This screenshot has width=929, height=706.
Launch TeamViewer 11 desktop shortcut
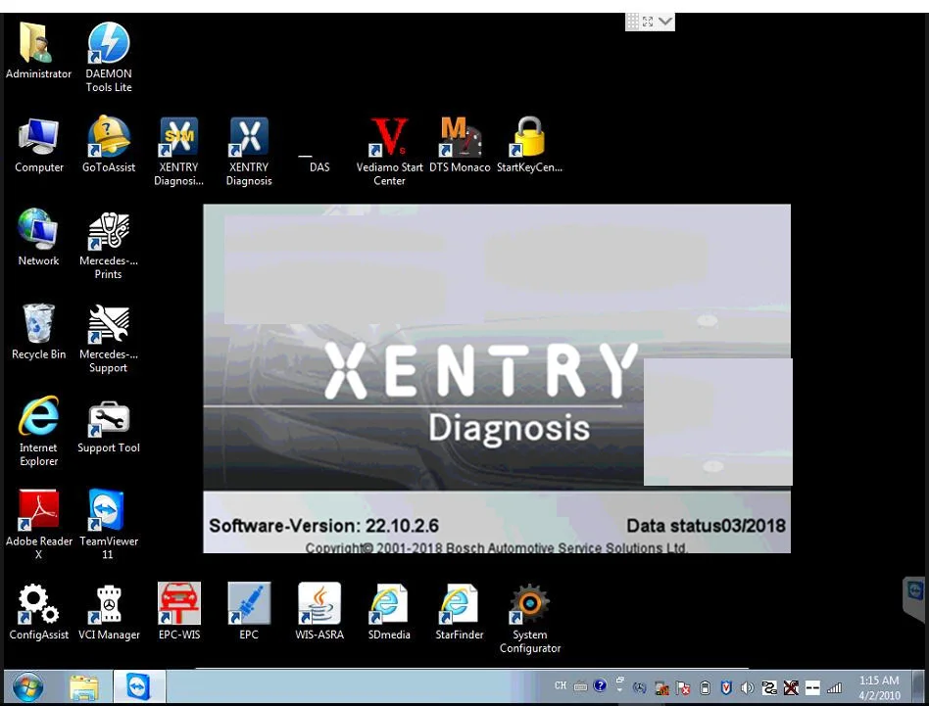pyautogui.click(x=109, y=524)
